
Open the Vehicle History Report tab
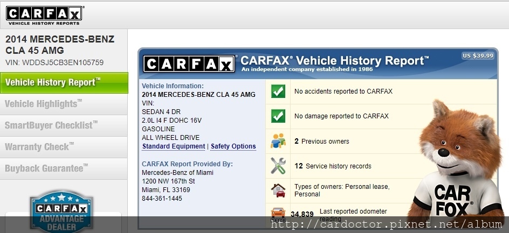pyautogui.click(x=64, y=83)
